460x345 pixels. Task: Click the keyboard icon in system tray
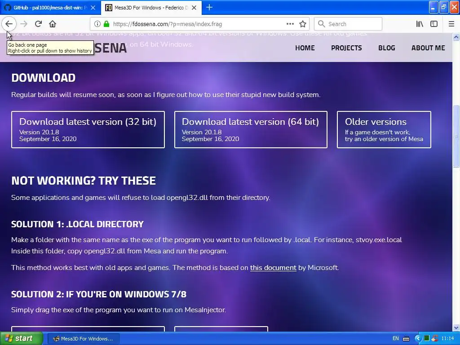(x=406, y=339)
